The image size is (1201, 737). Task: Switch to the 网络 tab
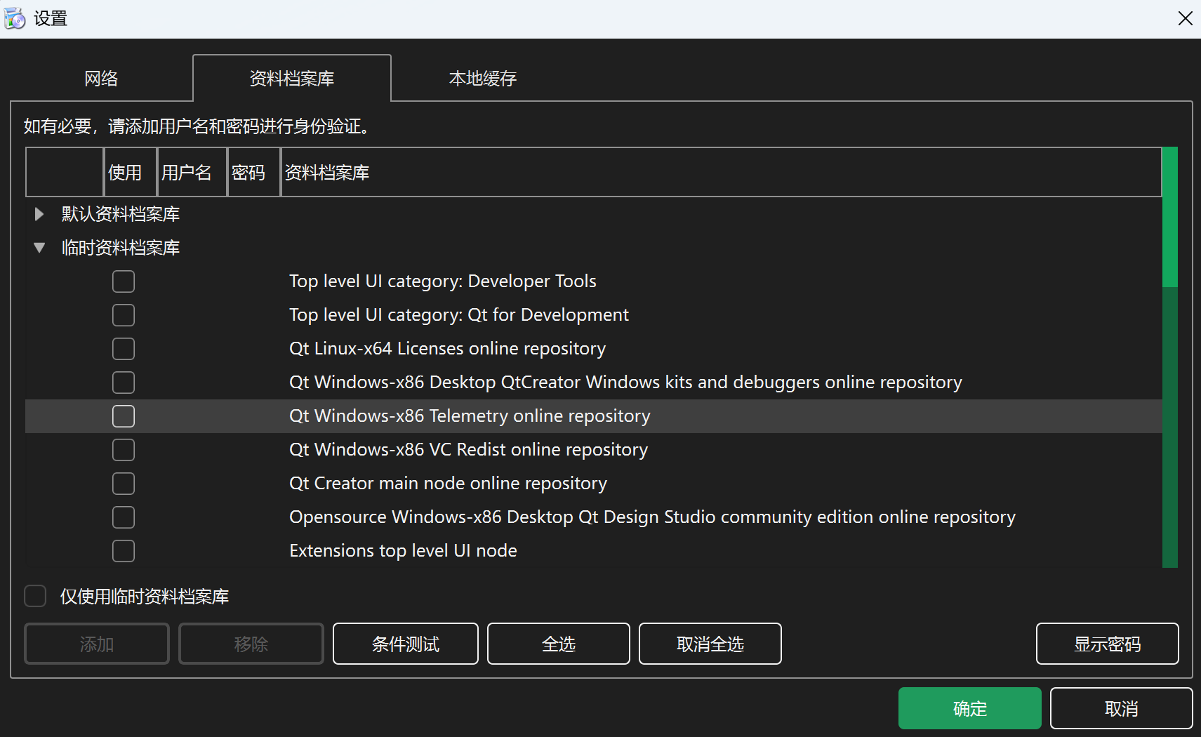pos(101,78)
